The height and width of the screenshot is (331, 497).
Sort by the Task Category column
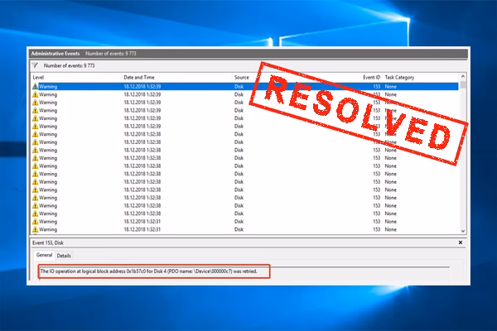pyautogui.click(x=399, y=77)
